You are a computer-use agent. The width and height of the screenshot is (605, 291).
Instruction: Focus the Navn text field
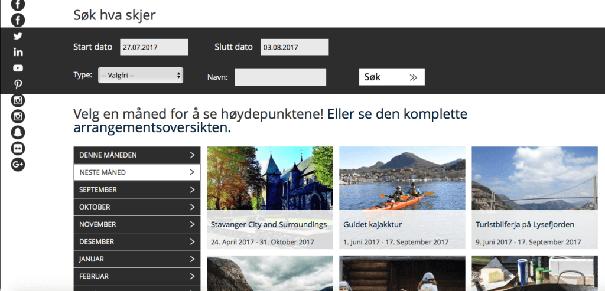[x=280, y=77]
